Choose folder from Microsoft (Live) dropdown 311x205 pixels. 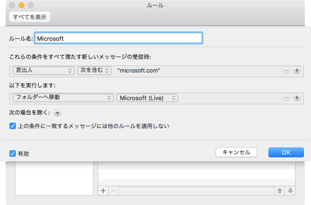pyautogui.click(x=147, y=97)
